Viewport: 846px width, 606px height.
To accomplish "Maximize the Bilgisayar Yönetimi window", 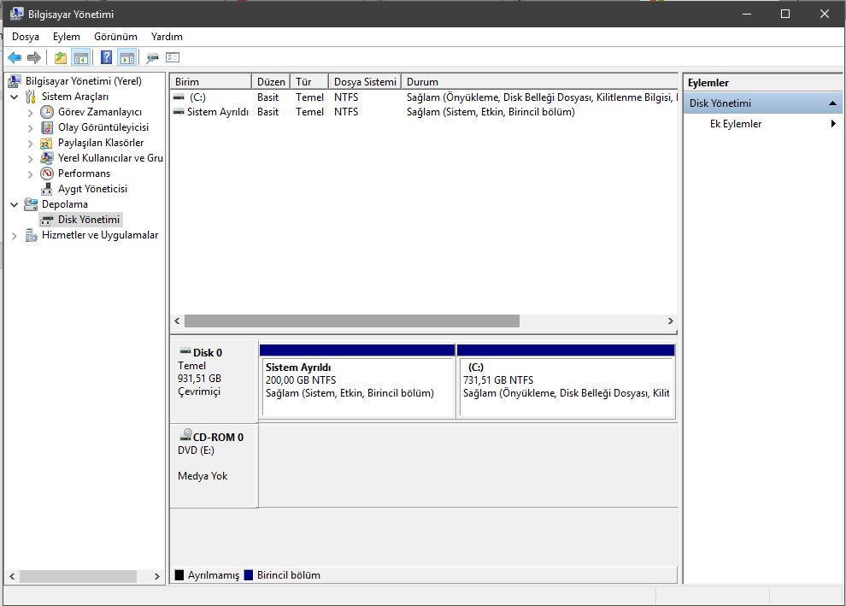I will pyautogui.click(x=785, y=14).
